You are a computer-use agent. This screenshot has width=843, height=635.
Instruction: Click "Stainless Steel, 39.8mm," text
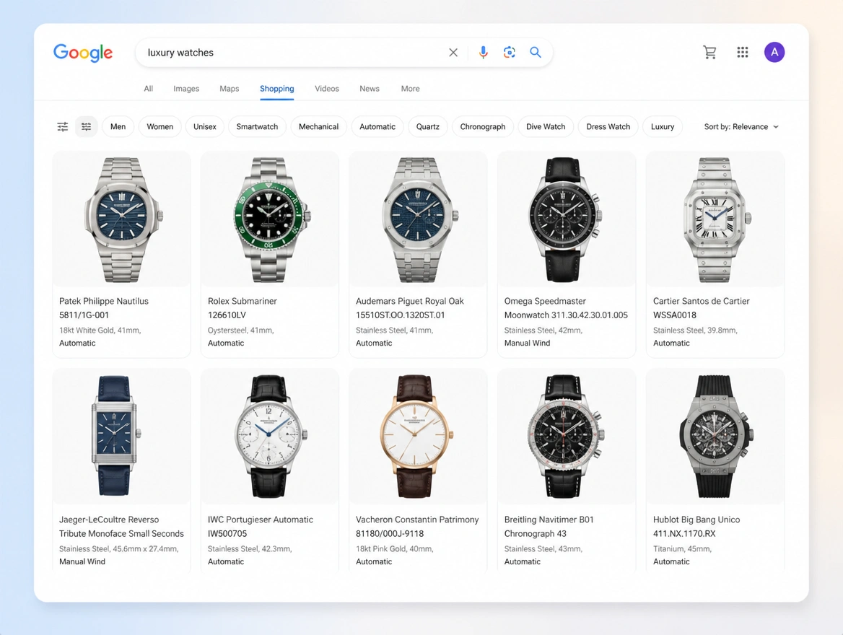(x=695, y=330)
